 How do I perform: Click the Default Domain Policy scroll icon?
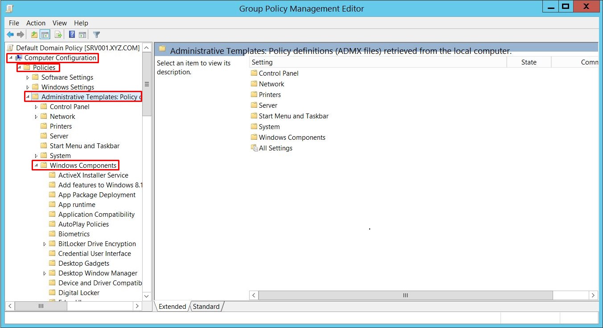[11, 48]
